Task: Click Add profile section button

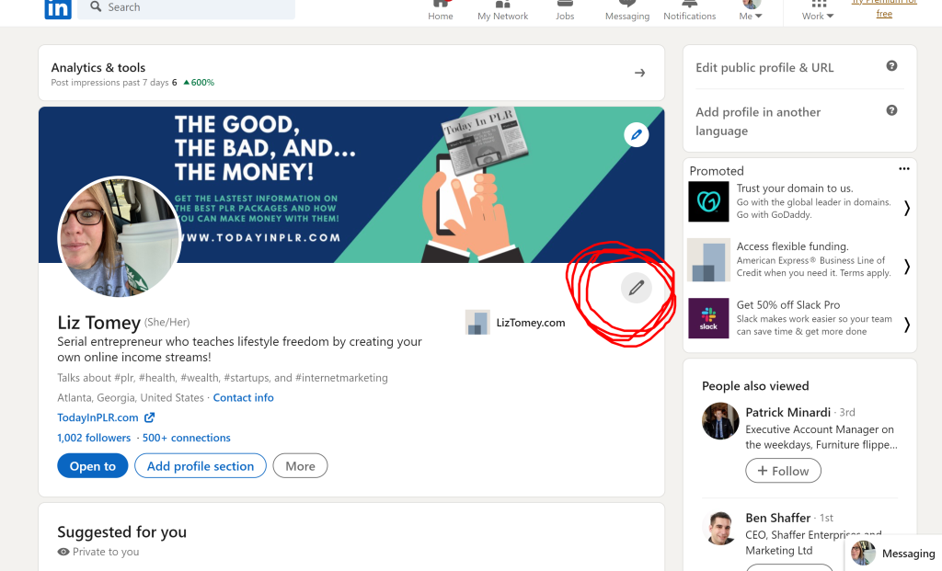Action: (201, 466)
